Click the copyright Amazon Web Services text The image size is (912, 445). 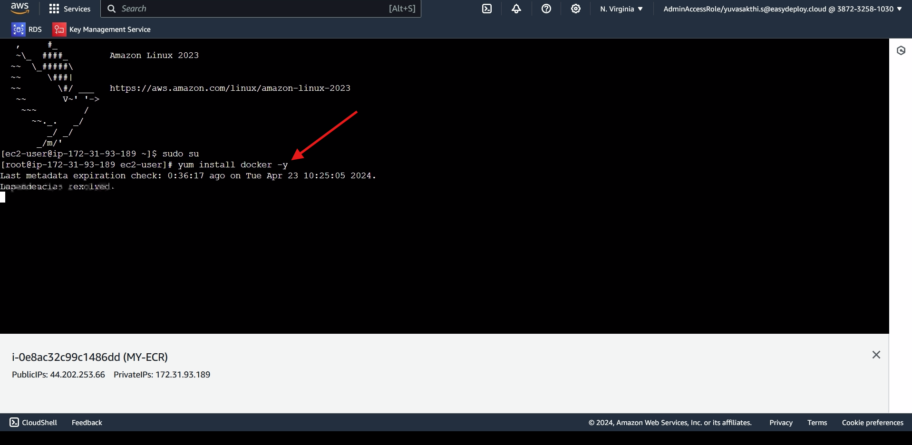tap(670, 423)
